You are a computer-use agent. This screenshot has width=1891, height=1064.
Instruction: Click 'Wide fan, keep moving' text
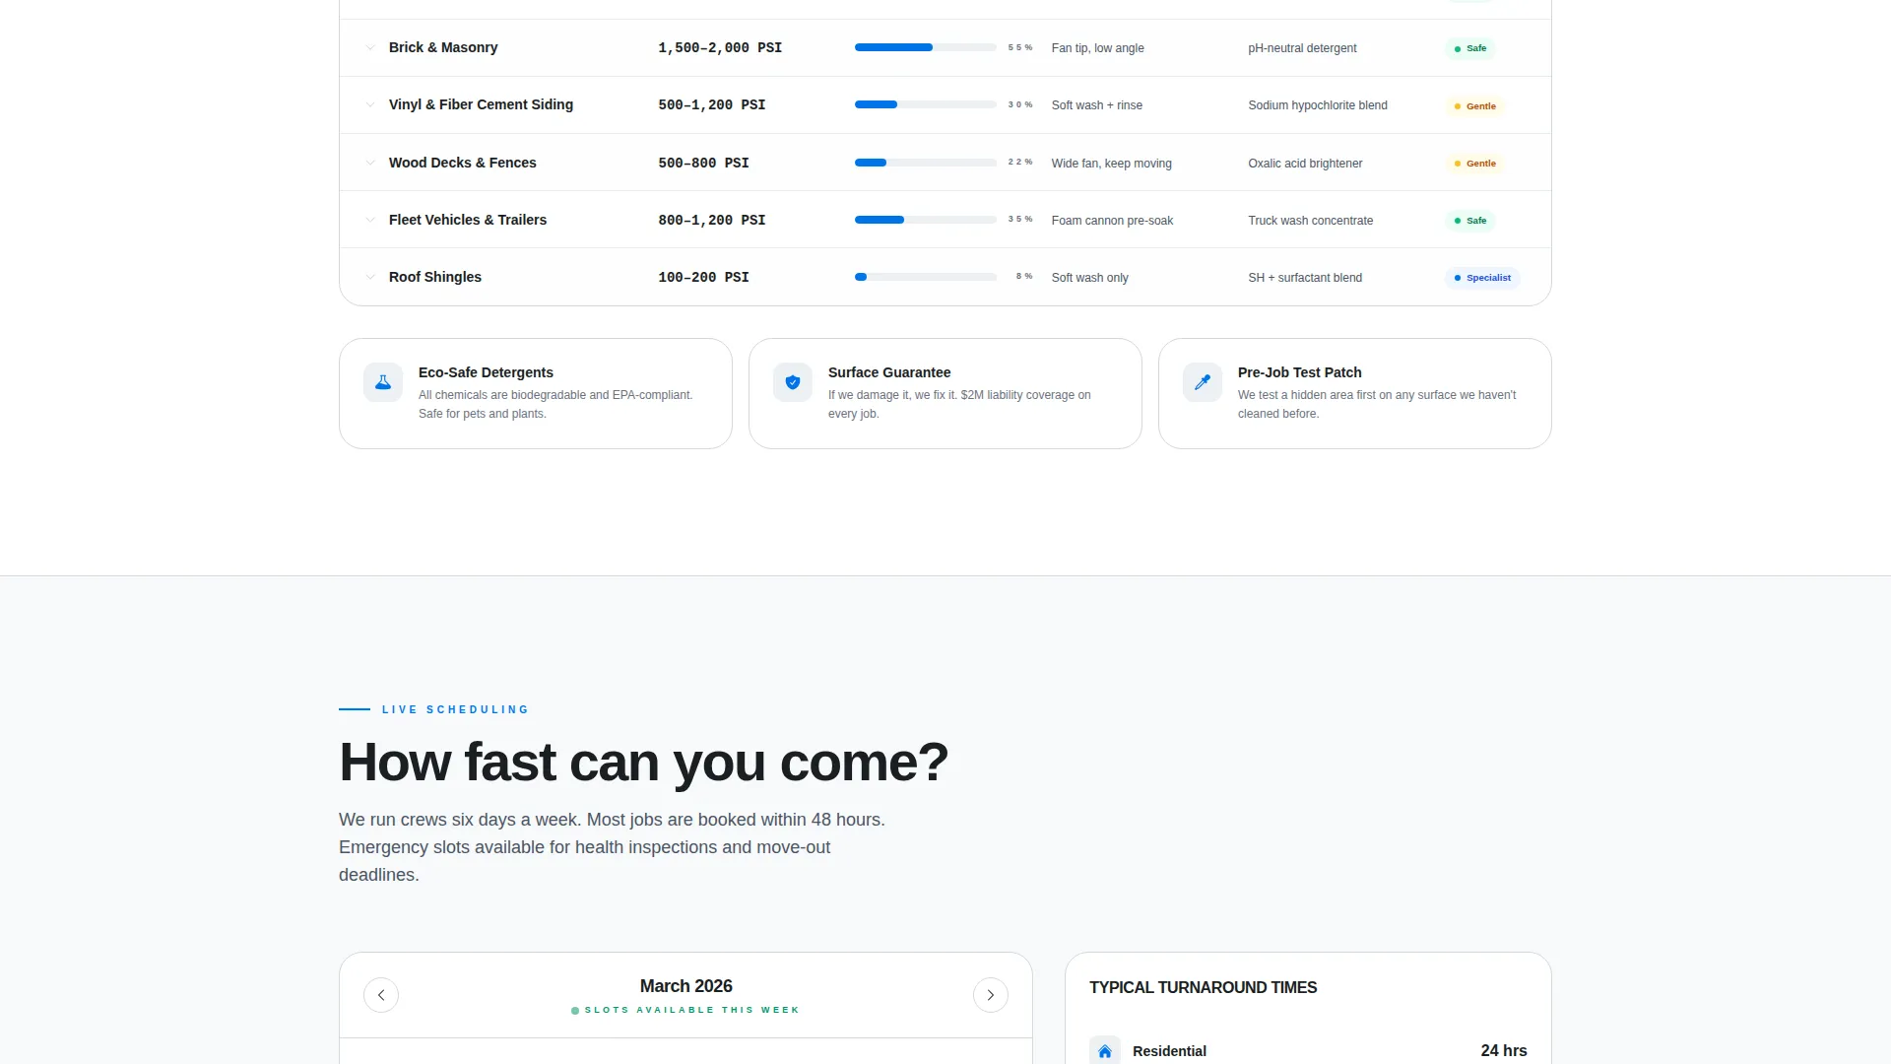click(x=1111, y=164)
